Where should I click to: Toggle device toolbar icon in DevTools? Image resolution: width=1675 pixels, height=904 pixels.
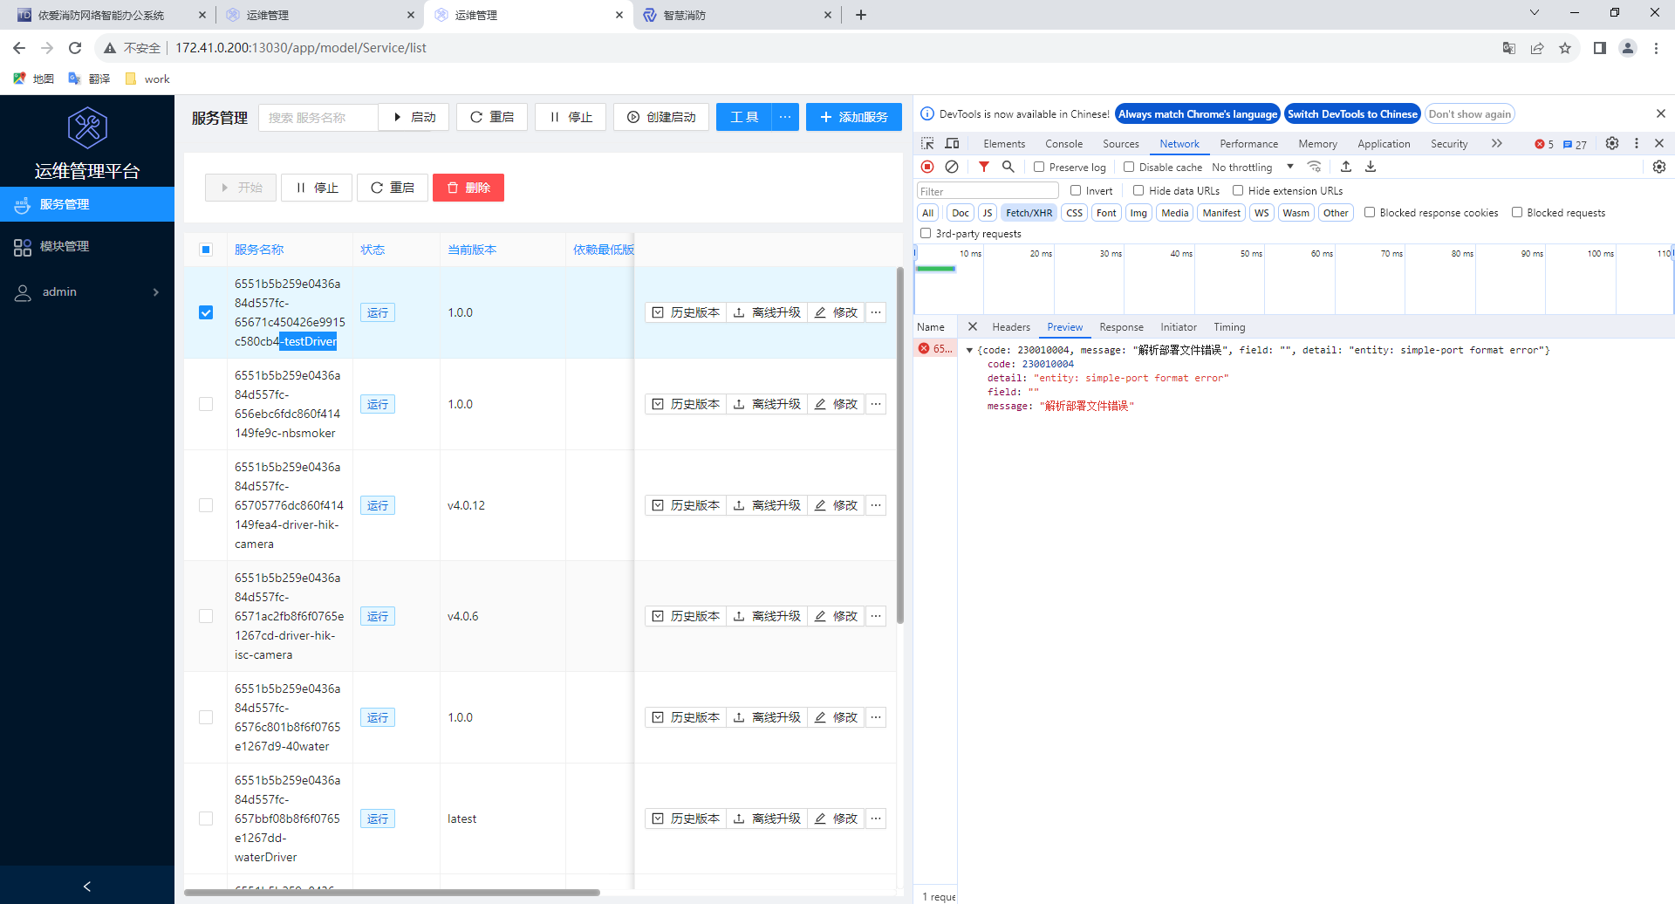[952, 143]
